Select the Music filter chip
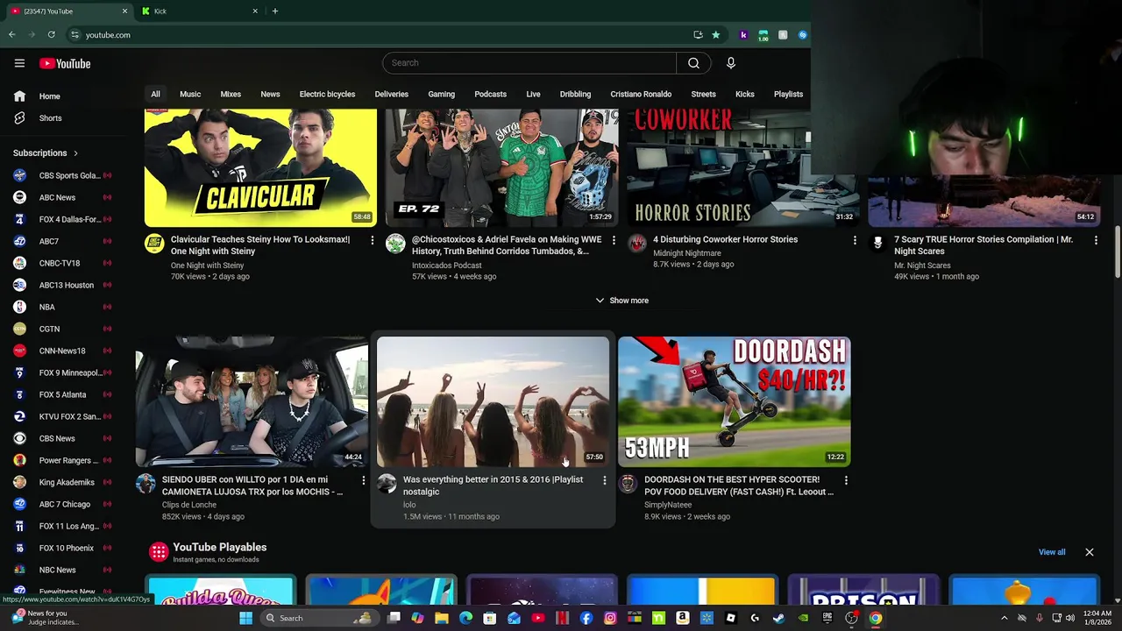1122x631 pixels. pos(190,94)
